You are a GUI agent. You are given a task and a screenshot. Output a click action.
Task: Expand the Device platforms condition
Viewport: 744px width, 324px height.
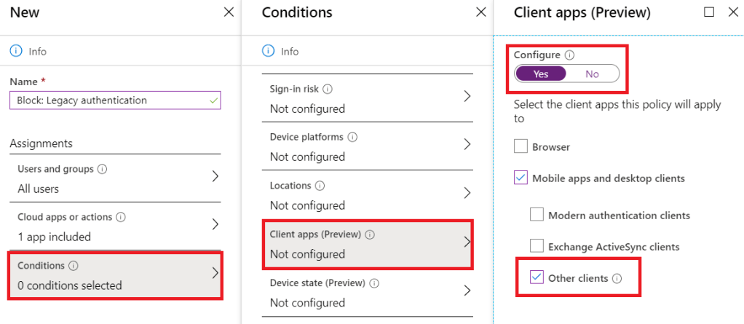467,144
